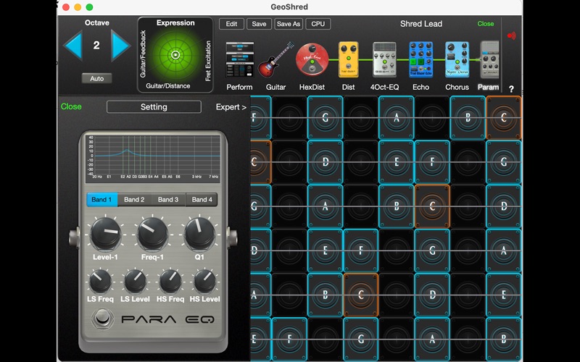Viewport: 580px width, 362px height.
Task: Select the Param EQ pedal
Action: (x=489, y=59)
